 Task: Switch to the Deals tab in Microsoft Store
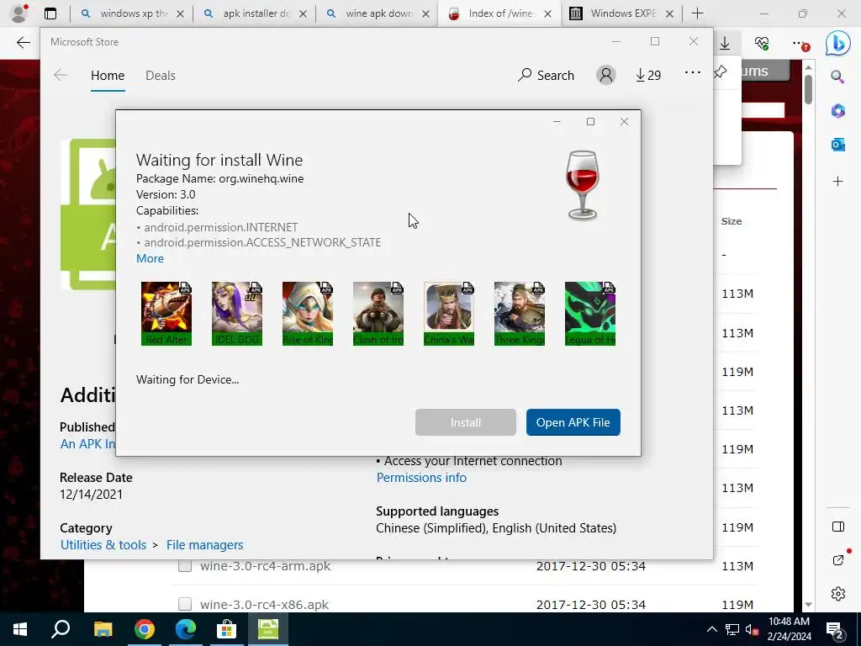161,75
